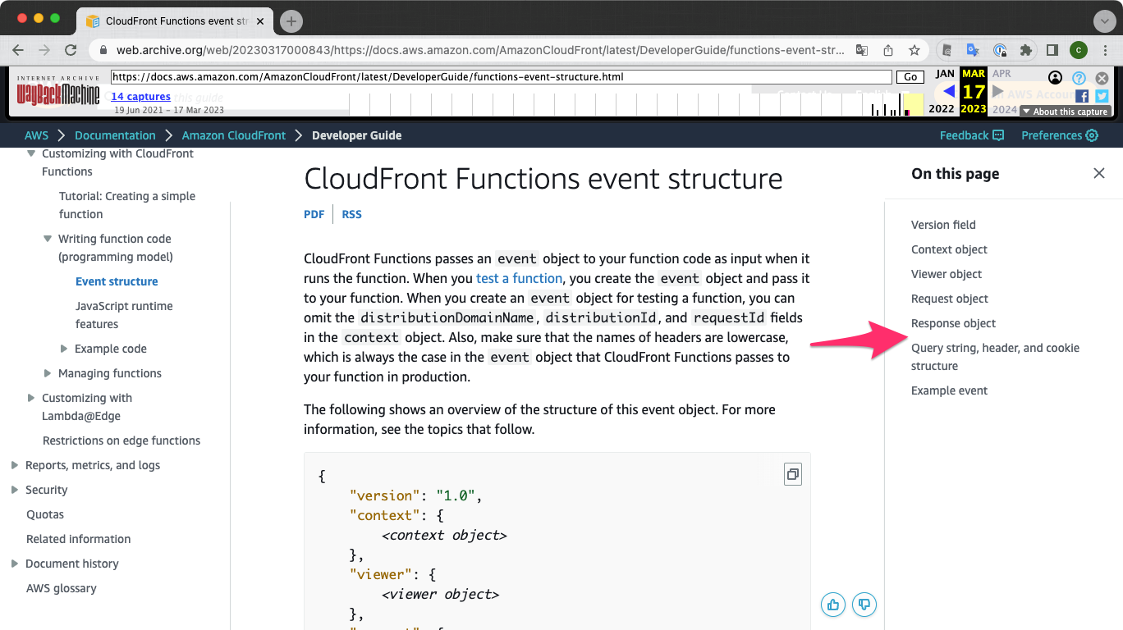Follow the test a function link
1123x630 pixels.
519,278
